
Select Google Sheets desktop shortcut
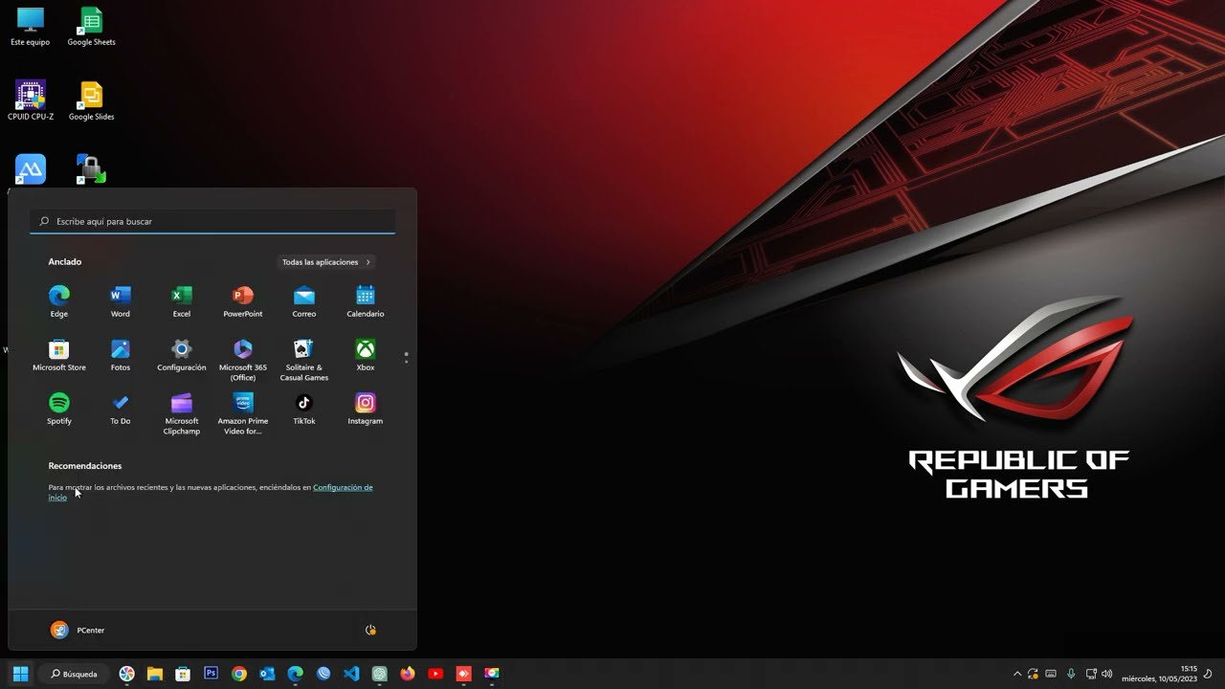[x=91, y=27]
